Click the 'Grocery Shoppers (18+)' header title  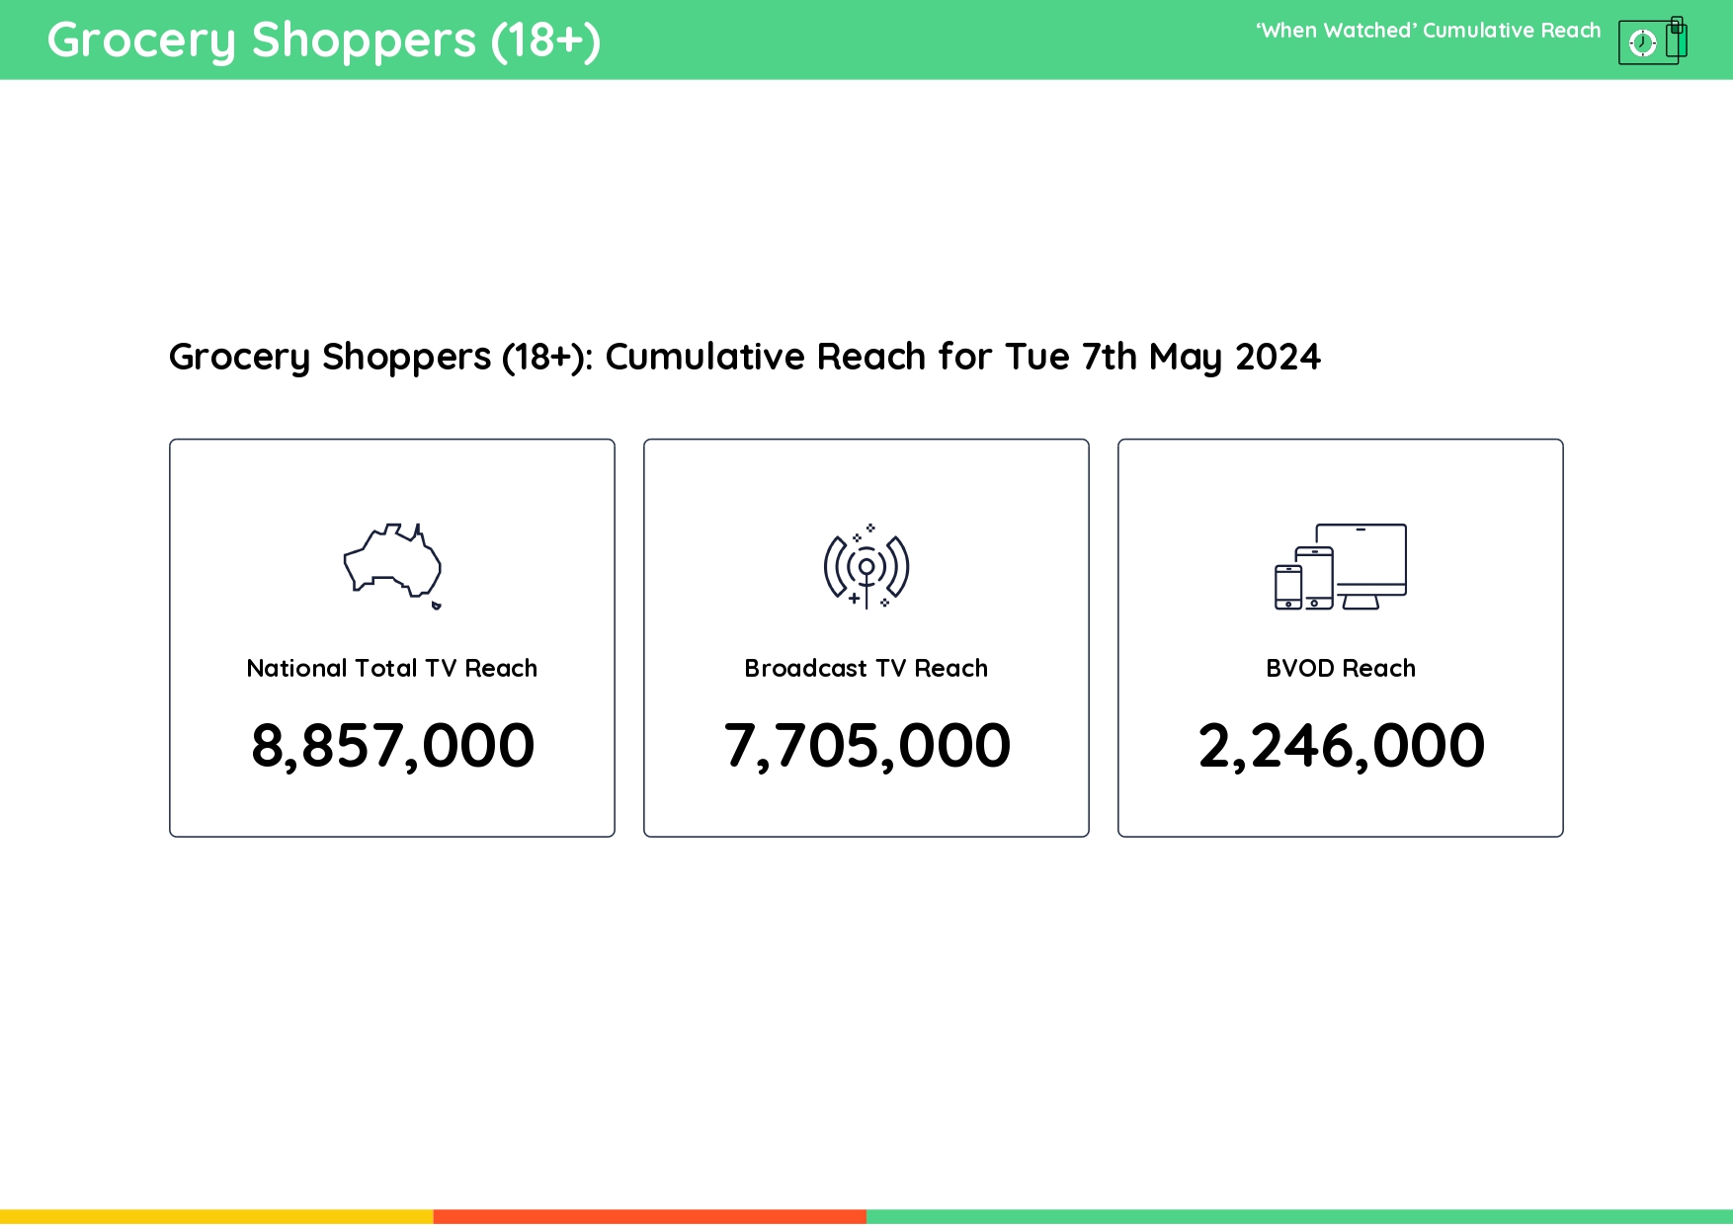click(324, 41)
